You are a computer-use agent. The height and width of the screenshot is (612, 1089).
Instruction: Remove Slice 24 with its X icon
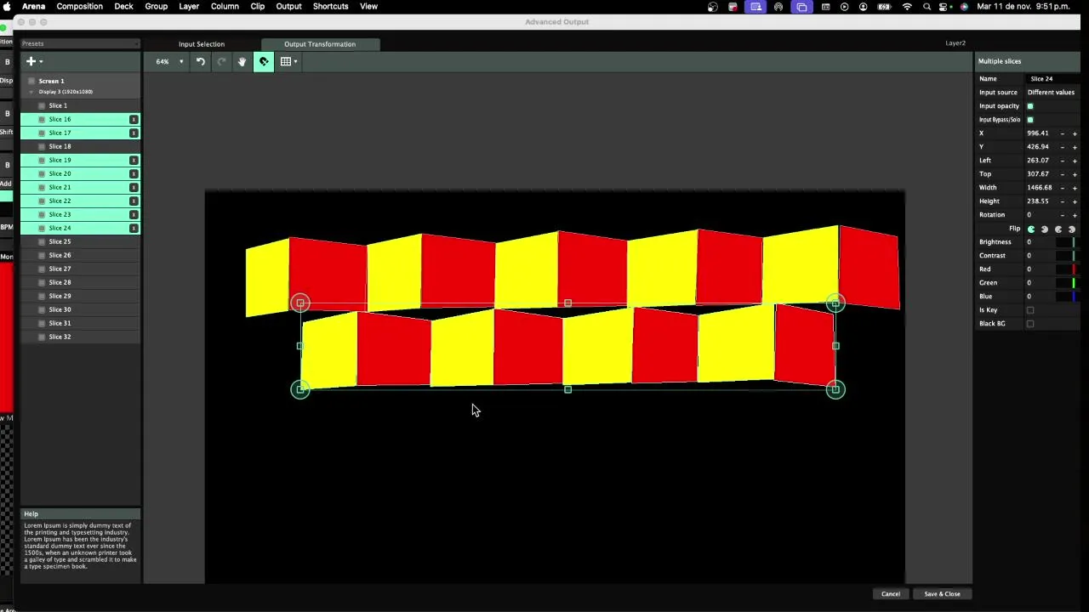[134, 228]
